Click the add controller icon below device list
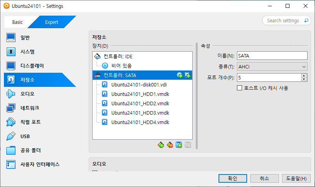 tap(161, 145)
